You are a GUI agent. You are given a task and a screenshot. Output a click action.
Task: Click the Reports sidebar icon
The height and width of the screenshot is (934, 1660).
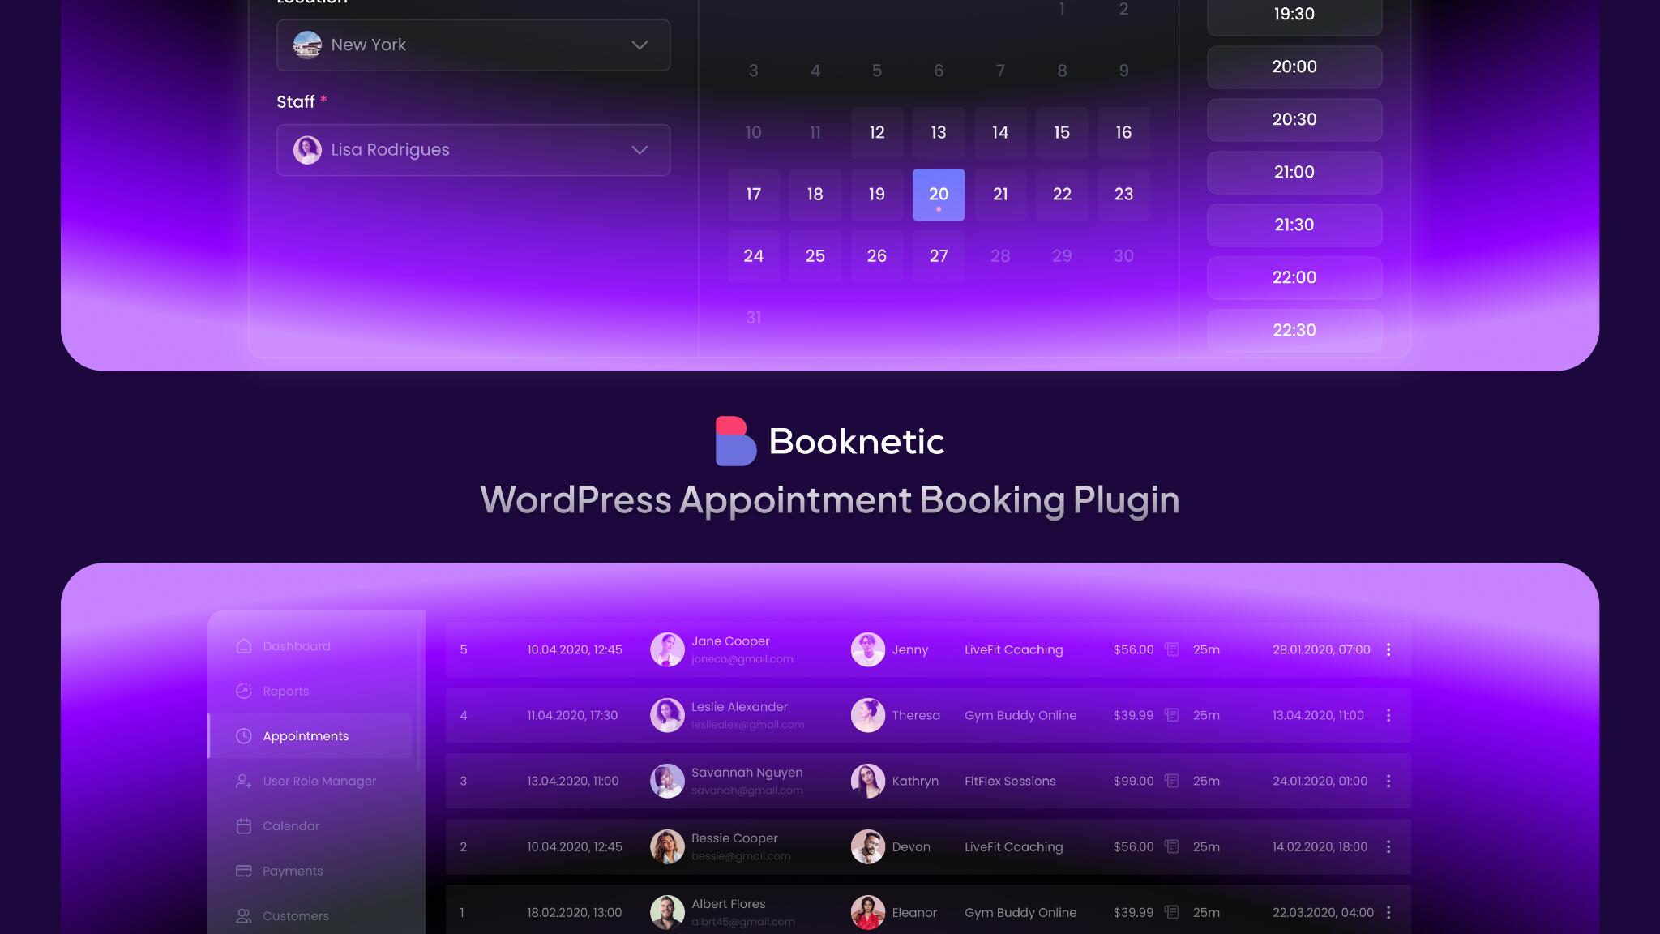(243, 691)
